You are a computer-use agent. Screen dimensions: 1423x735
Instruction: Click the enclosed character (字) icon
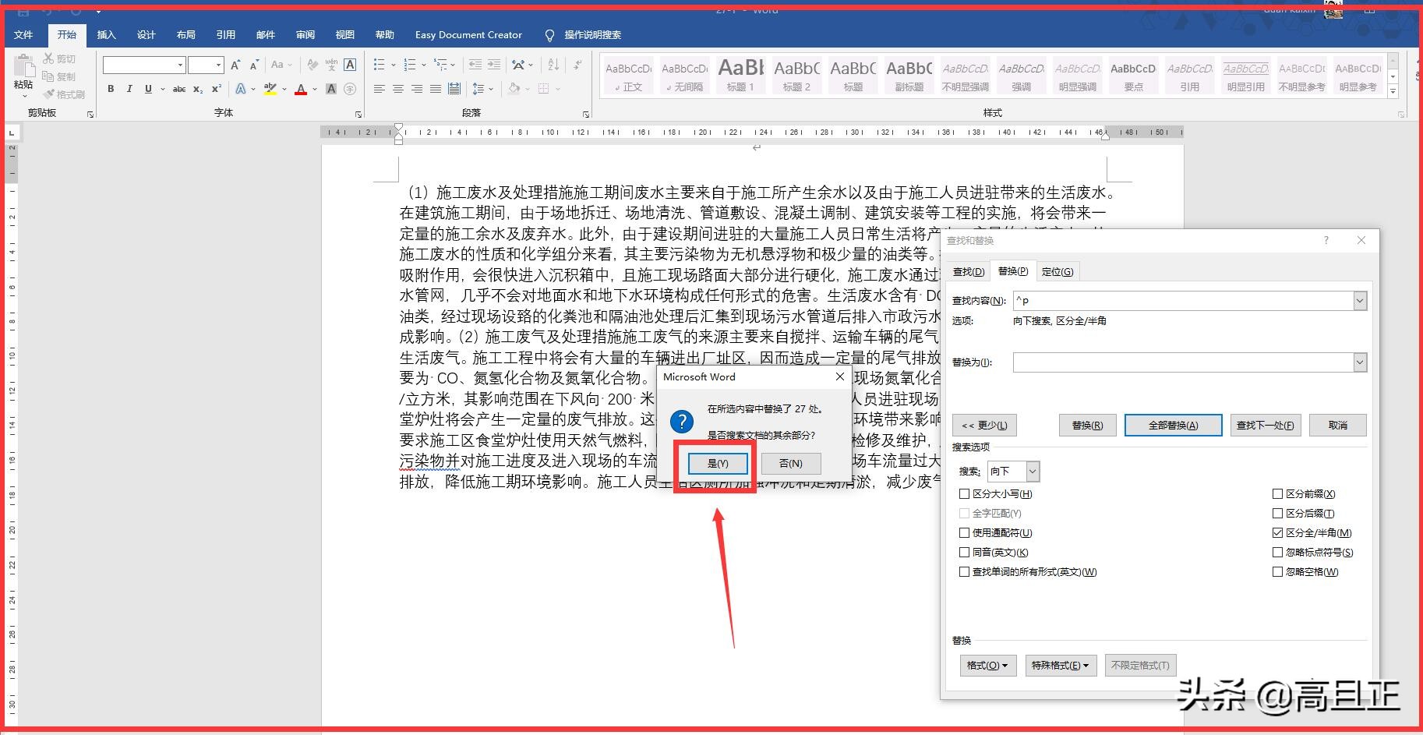(x=350, y=89)
